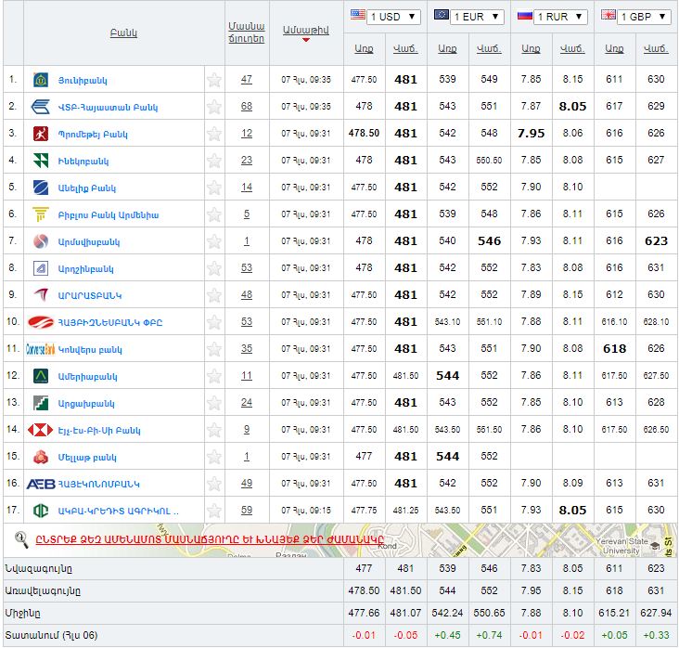
Task: Sort by the Ամսաթիվ date column header
Action: click(x=305, y=30)
